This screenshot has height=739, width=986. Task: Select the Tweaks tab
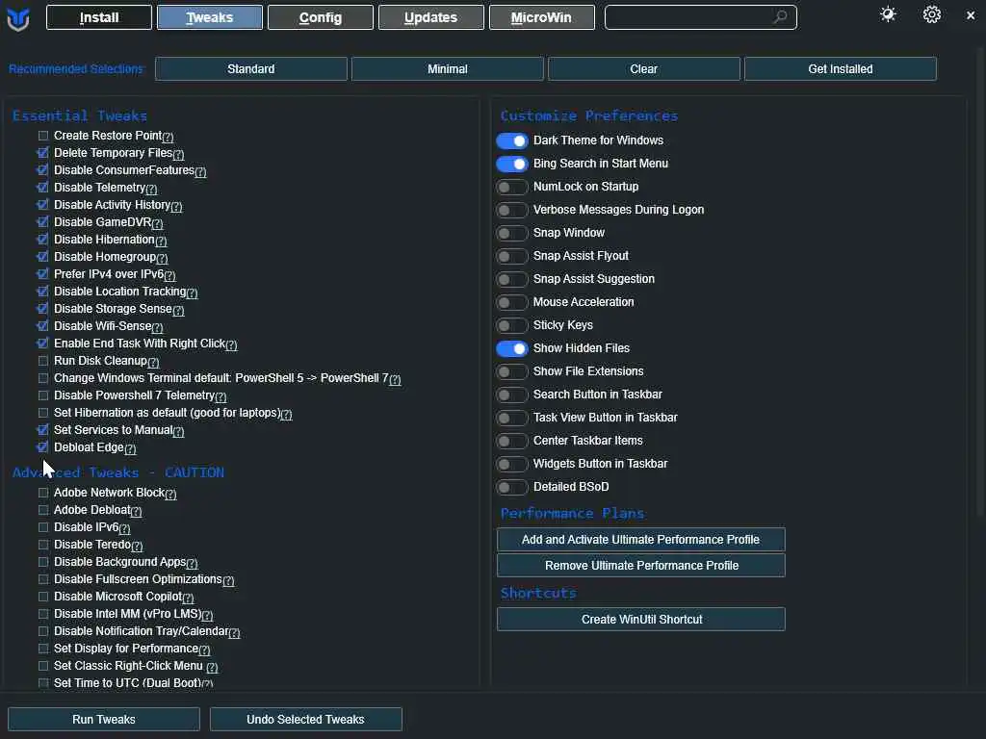click(x=209, y=17)
